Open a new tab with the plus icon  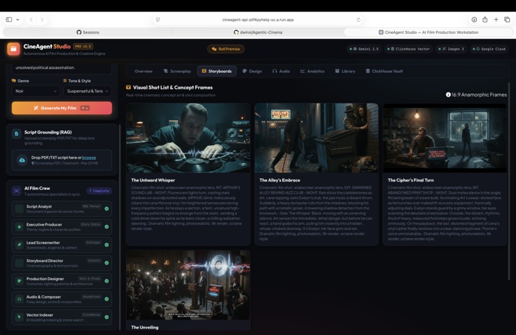click(496, 20)
